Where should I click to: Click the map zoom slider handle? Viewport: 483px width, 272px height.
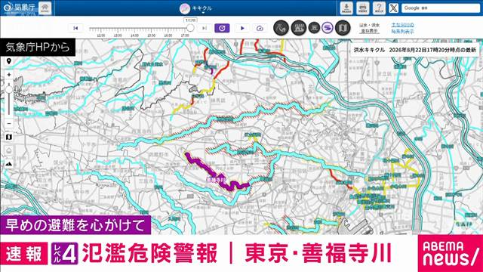9,90
